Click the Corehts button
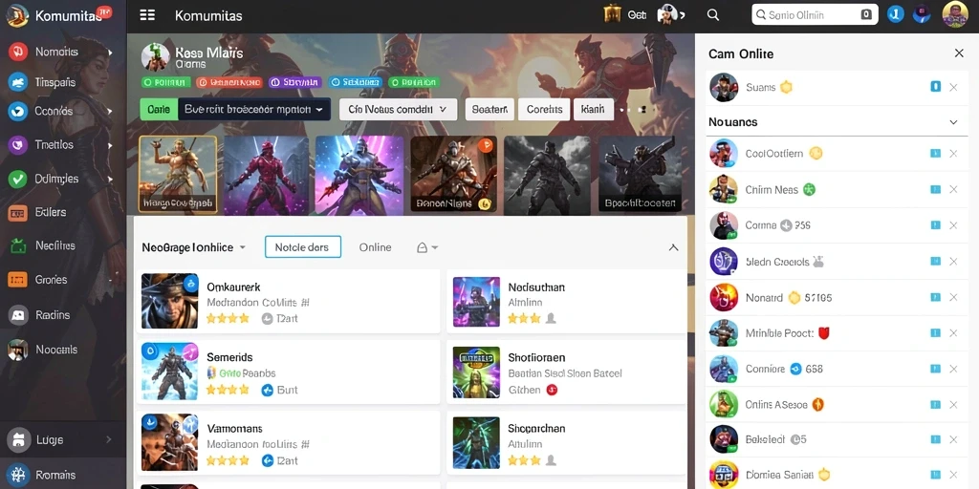This screenshot has width=979, height=489. point(544,109)
